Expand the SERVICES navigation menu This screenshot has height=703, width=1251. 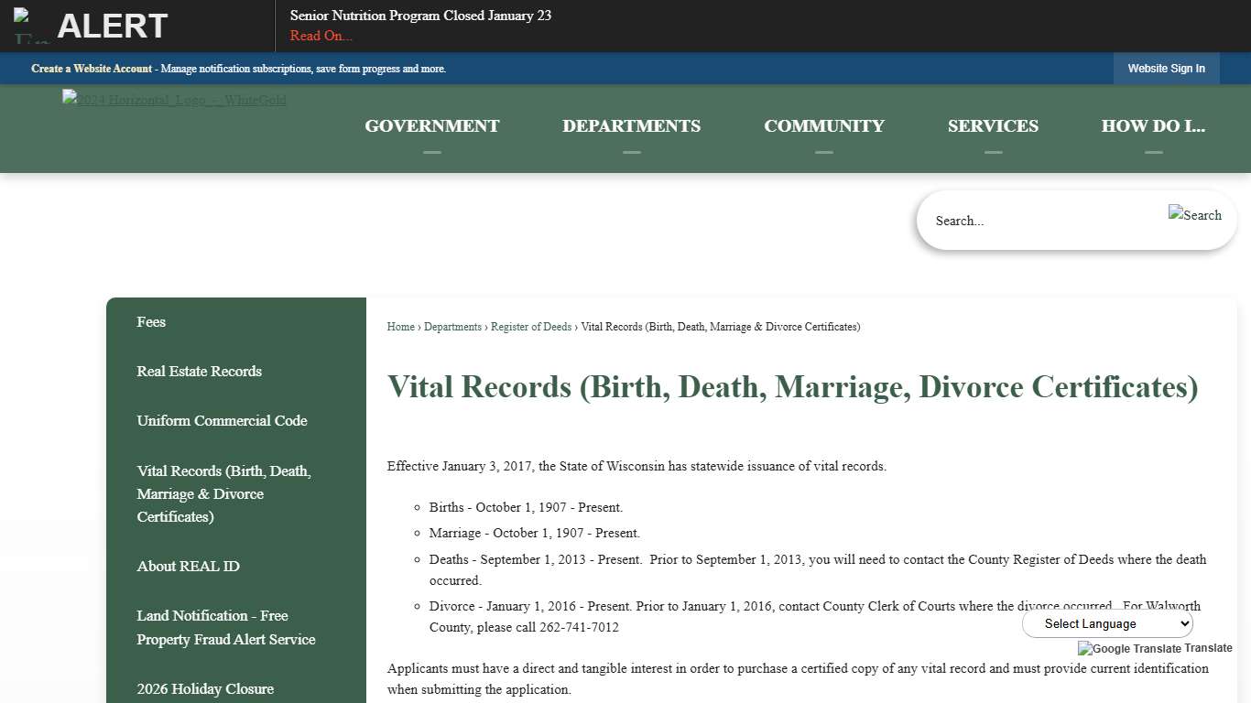[993, 125]
